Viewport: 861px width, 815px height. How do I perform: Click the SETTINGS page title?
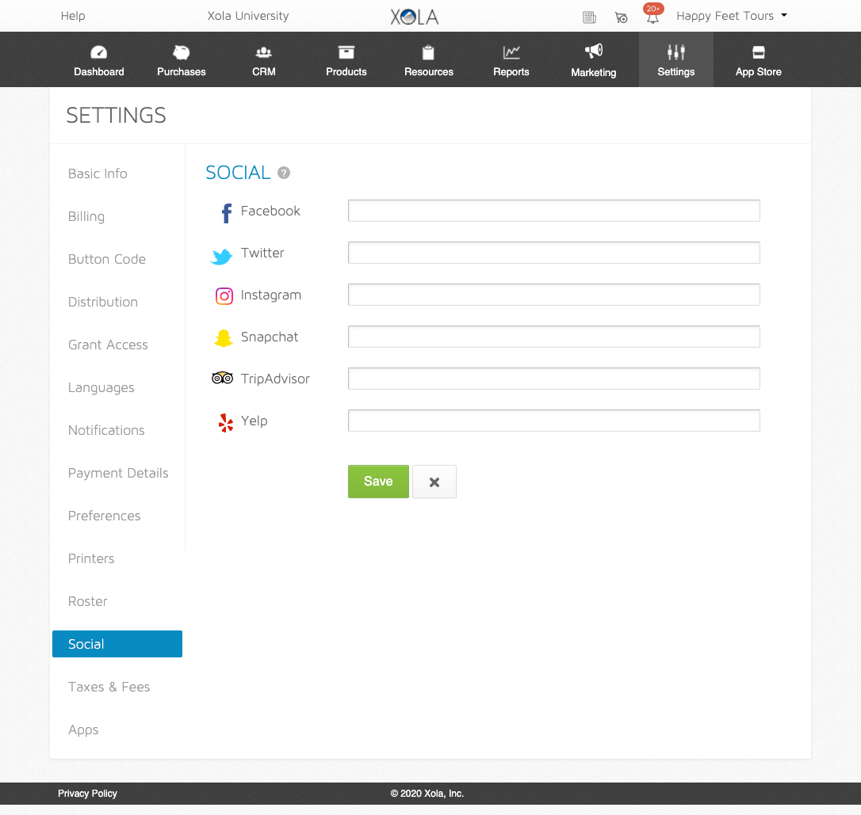(116, 116)
